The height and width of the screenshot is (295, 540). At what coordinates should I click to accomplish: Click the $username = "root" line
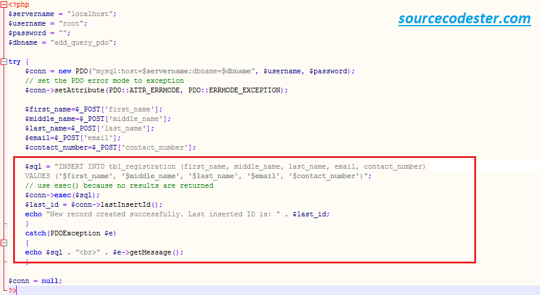click(x=48, y=24)
